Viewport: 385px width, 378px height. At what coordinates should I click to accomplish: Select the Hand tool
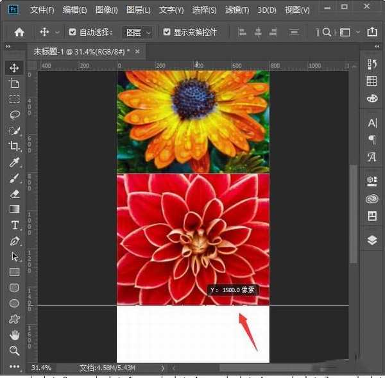(14, 334)
